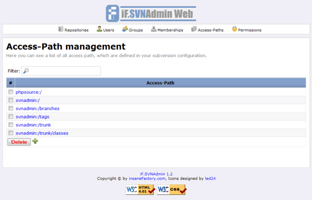Click the green plus add icon

[x=35, y=141]
